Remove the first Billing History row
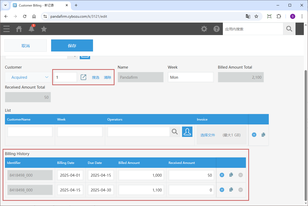The height and width of the screenshot is (206, 308). click(x=240, y=175)
